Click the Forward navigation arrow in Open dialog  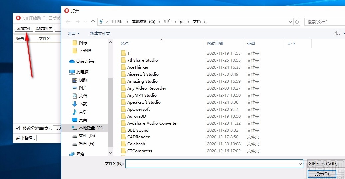point(78,22)
